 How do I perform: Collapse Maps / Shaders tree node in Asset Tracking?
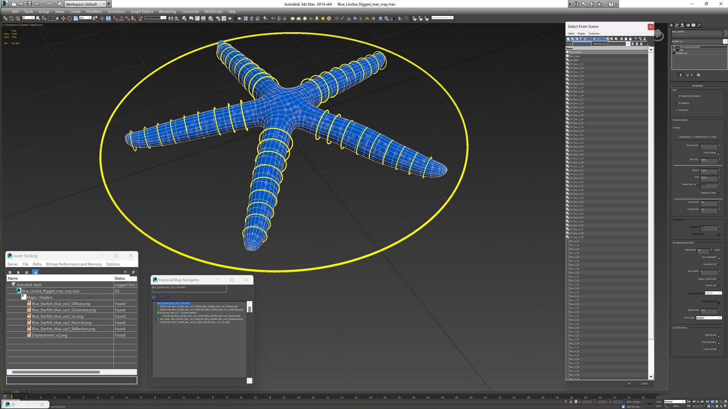[x=24, y=297]
